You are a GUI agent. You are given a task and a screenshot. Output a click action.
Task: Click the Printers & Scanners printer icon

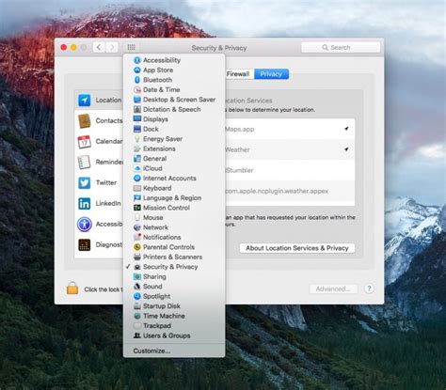pos(137,257)
